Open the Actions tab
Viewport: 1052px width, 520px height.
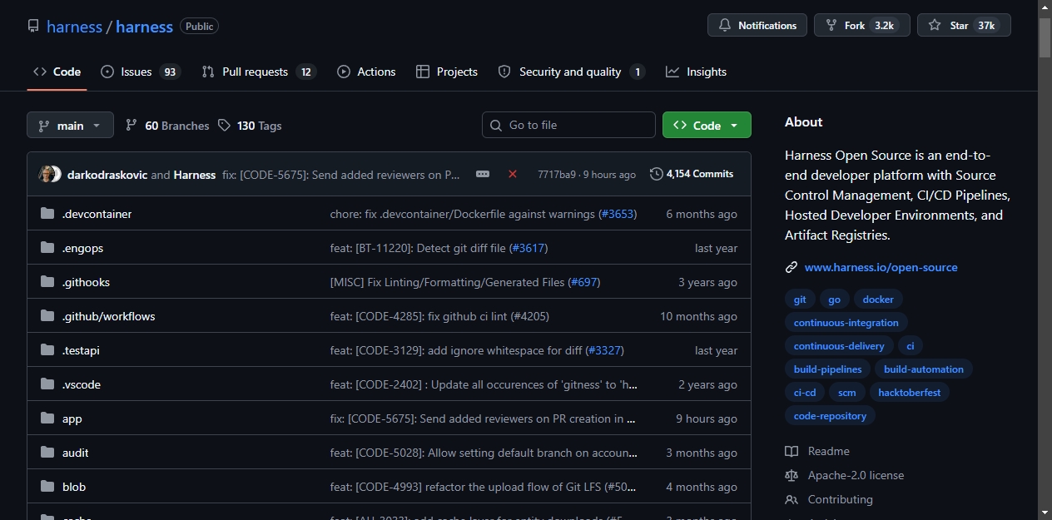click(366, 72)
